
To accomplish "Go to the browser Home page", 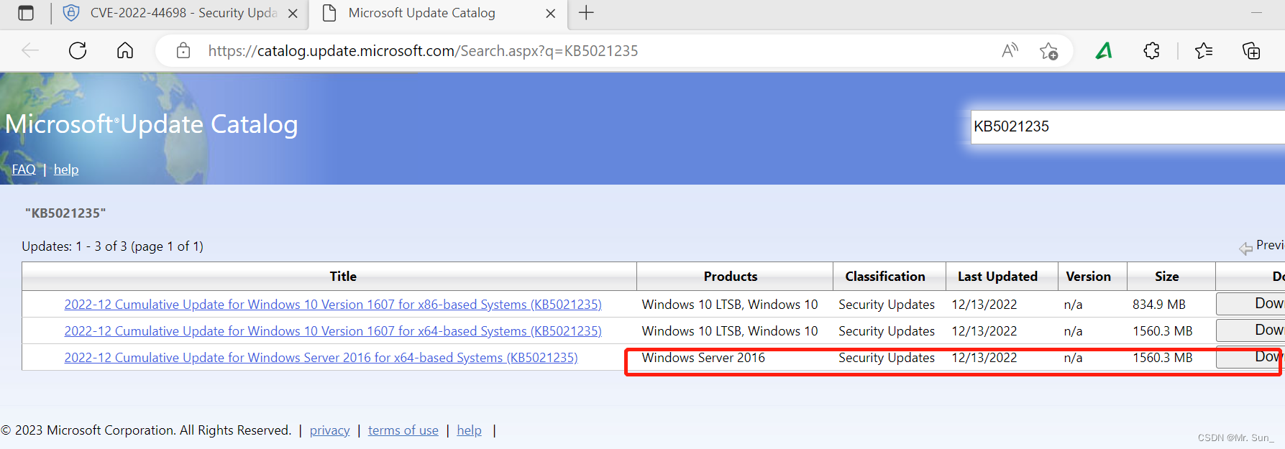I will pos(125,50).
